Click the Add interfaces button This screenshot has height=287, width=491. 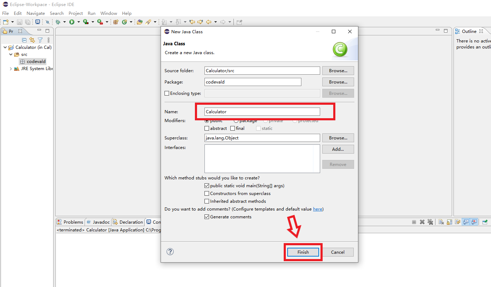coord(338,149)
